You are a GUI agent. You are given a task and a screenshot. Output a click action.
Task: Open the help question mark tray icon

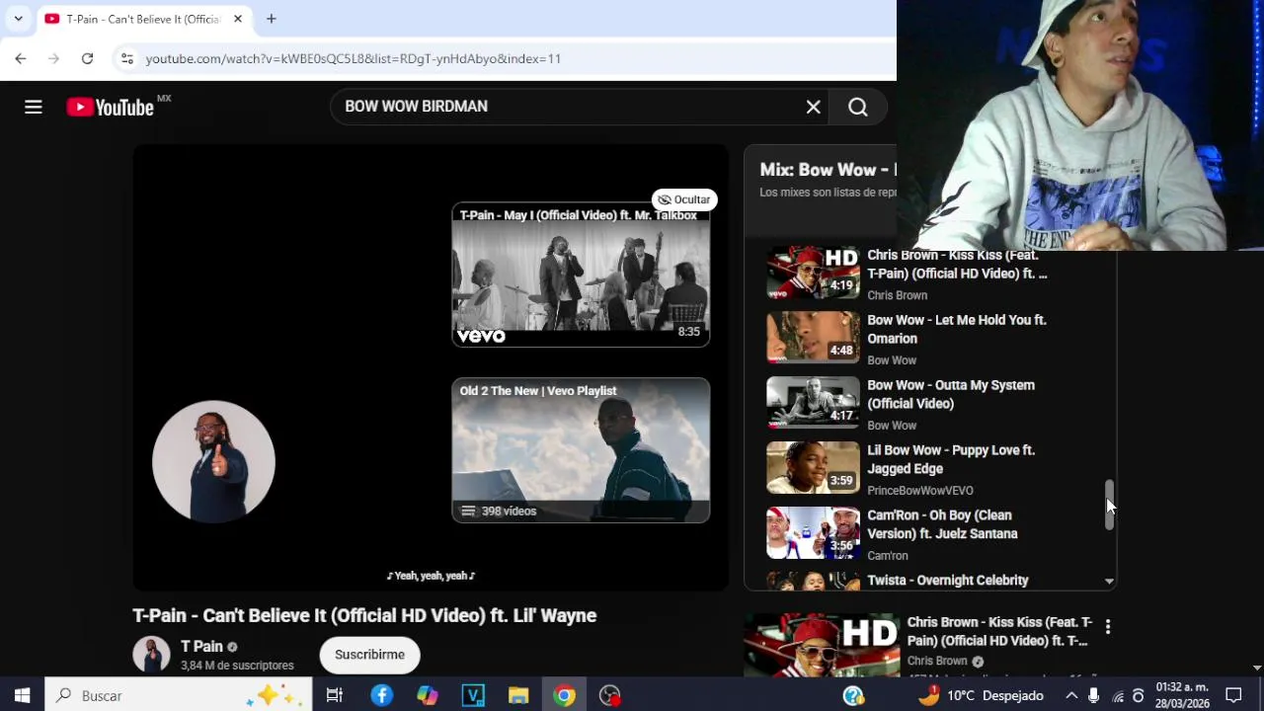coord(854,695)
